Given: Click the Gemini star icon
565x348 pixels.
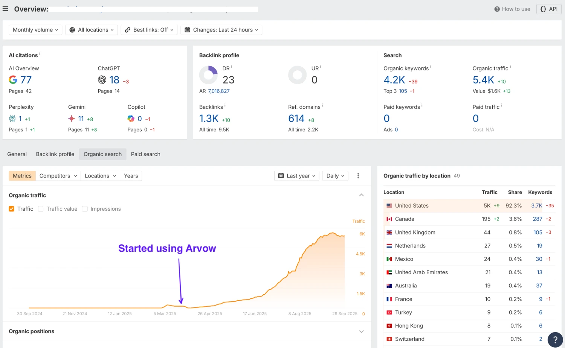Looking at the screenshot, I should click(x=72, y=119).
